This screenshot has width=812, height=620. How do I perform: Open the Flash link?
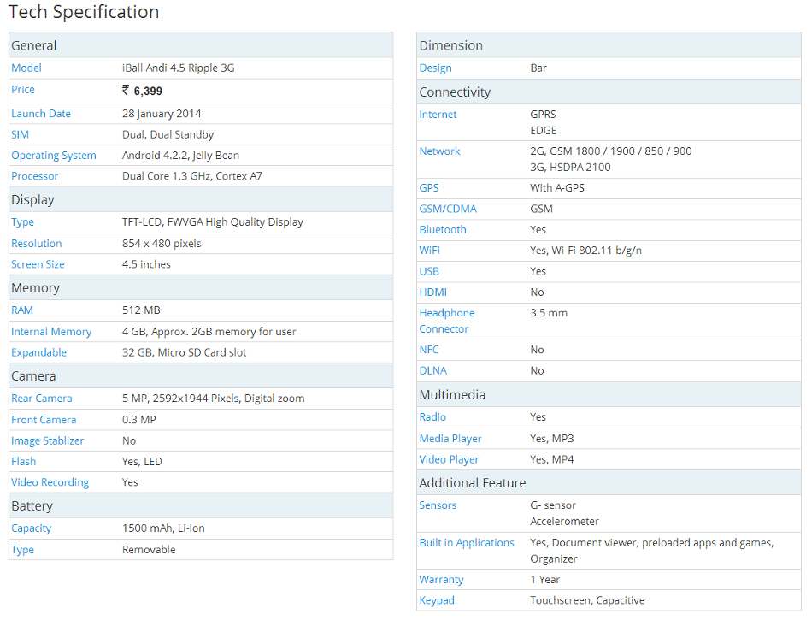pyautogui.click(x=24, y=462)
